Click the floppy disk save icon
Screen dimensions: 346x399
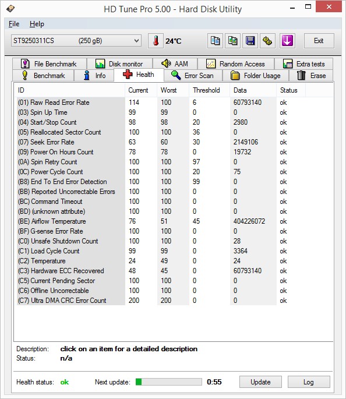click(x=250, y=41)
